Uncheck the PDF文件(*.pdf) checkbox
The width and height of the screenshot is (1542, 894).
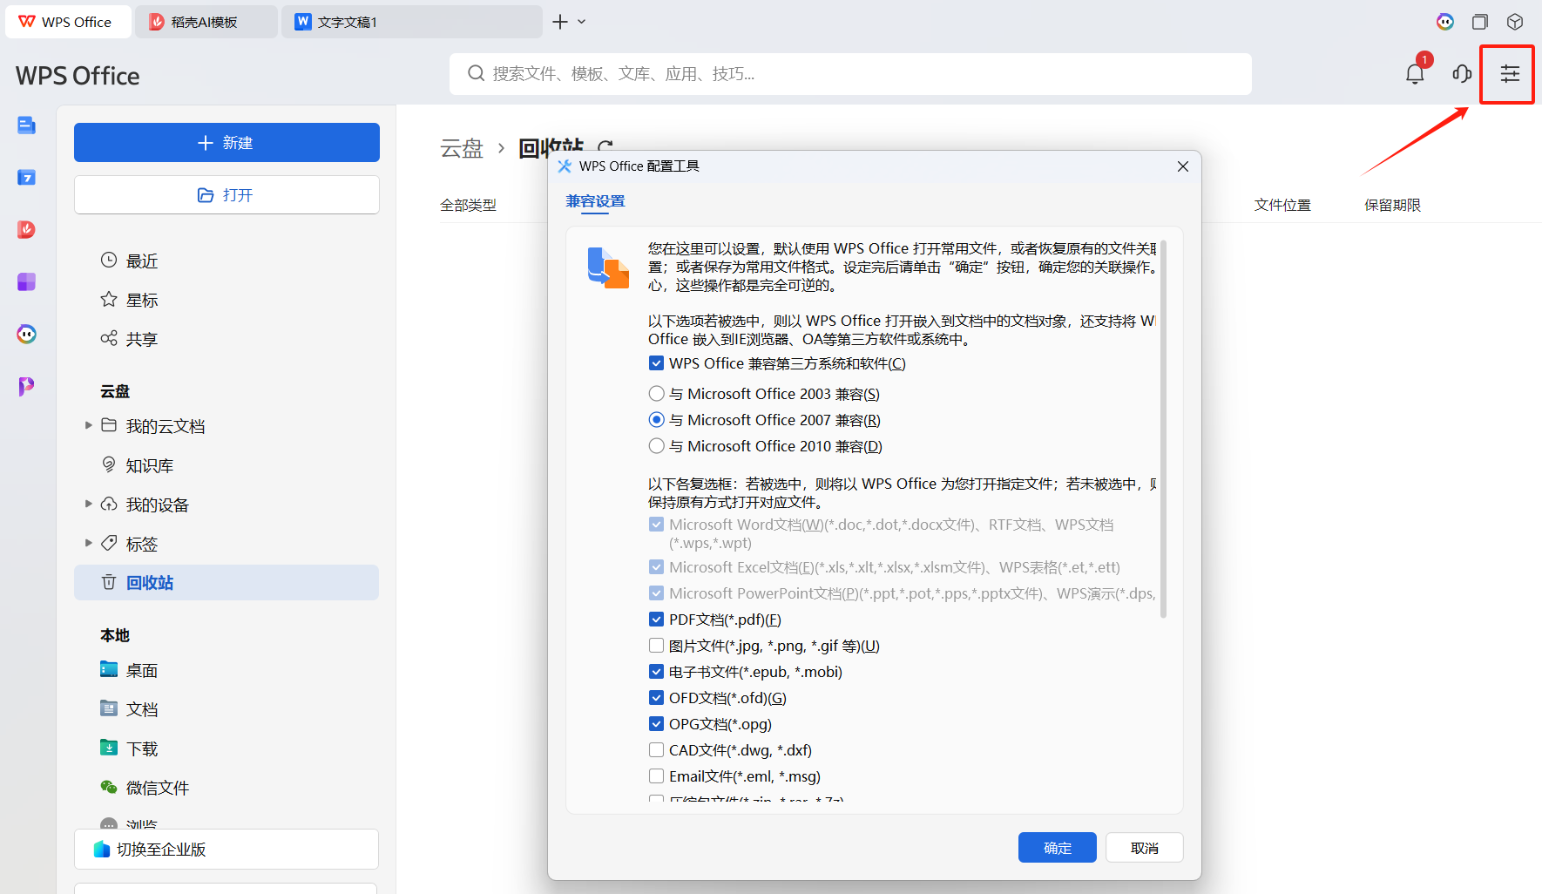(x=656, y=619)
